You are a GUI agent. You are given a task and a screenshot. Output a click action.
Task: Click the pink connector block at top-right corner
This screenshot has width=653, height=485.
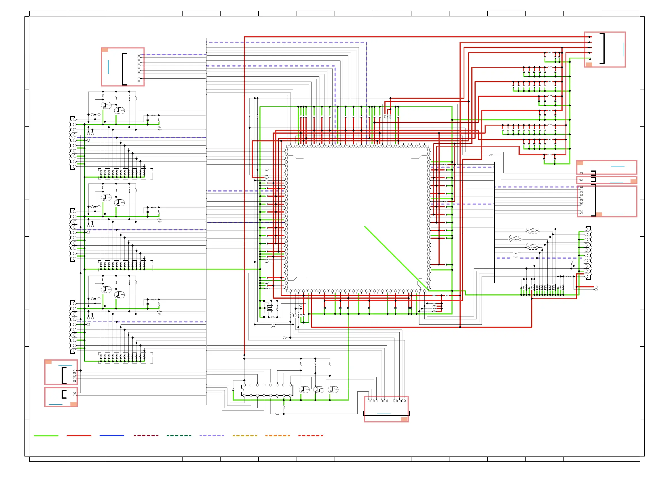[x=605, y=49]
